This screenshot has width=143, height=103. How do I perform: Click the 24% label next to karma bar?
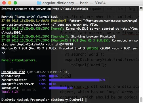pos(70,88)
